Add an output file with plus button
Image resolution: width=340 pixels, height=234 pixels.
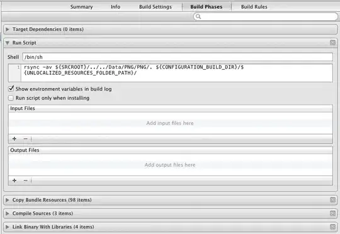coord(14,181)
